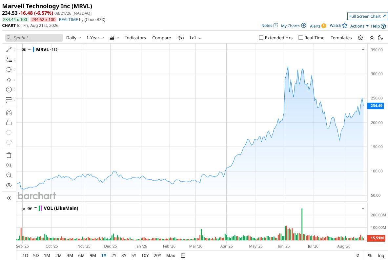Select the Max time range
Image resolution: width=388 pixels, height=260 pixels.
pyautogui.click(x=171, y=255)
